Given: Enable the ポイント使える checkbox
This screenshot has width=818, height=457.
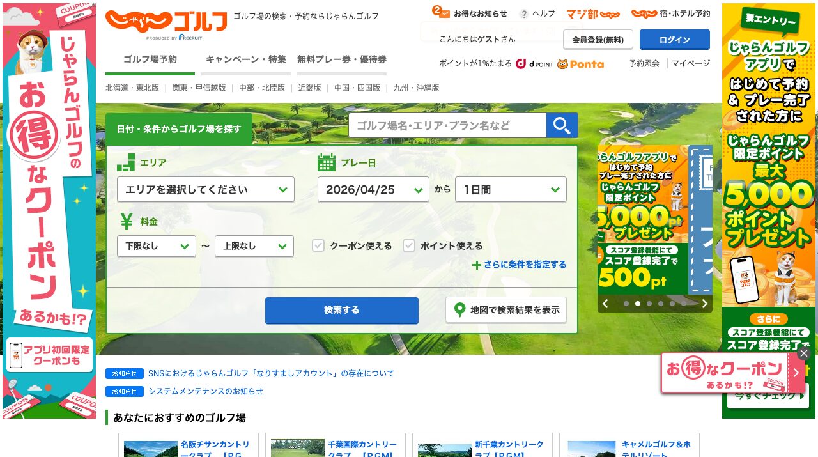Looking at the screenshot, I should (x=408, y=245).
